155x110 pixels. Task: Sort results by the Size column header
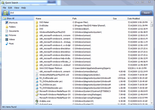(119, 19)
